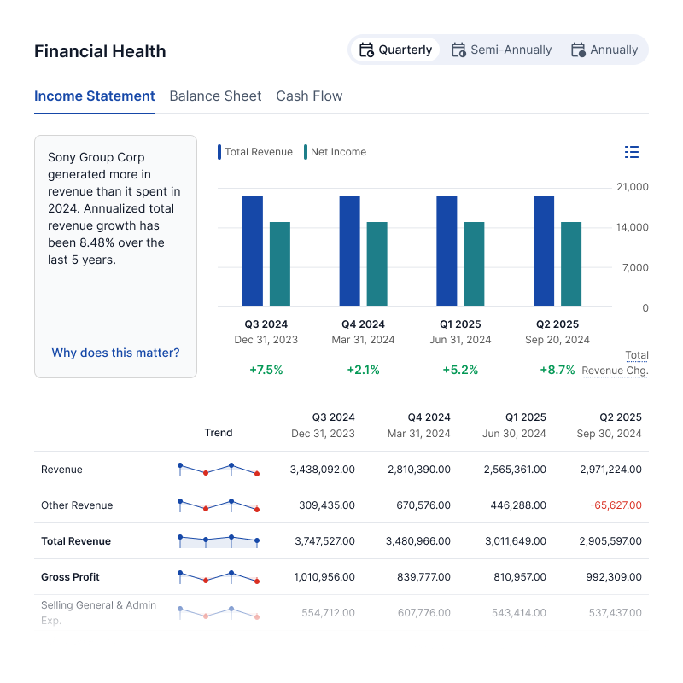Click the calendar icon beside Quarterly

(366, 50)
